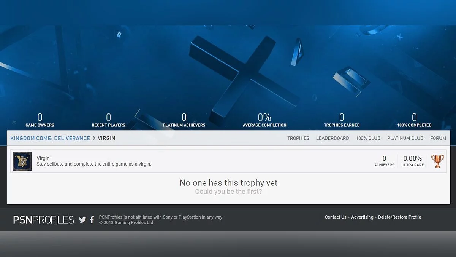
Task: Click the Virgin trophy name
Action: point(43,158)
